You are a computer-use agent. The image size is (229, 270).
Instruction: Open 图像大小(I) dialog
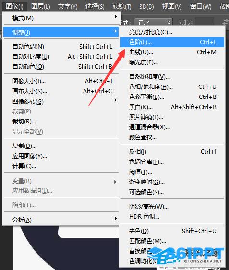point(61,81)
